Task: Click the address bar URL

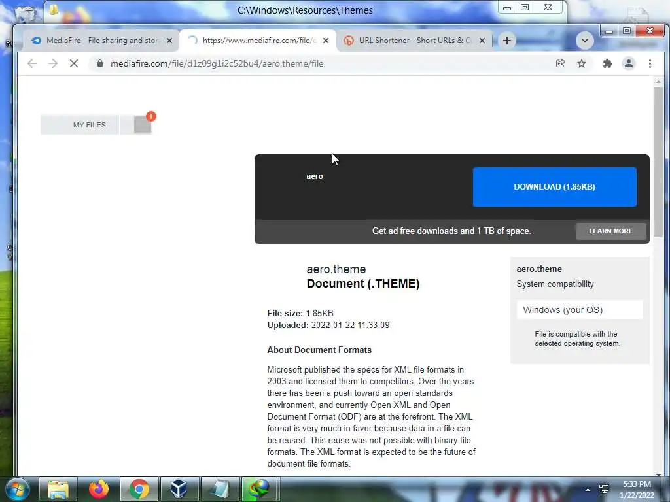Action: pyautogui.click(x=217, y=63)
